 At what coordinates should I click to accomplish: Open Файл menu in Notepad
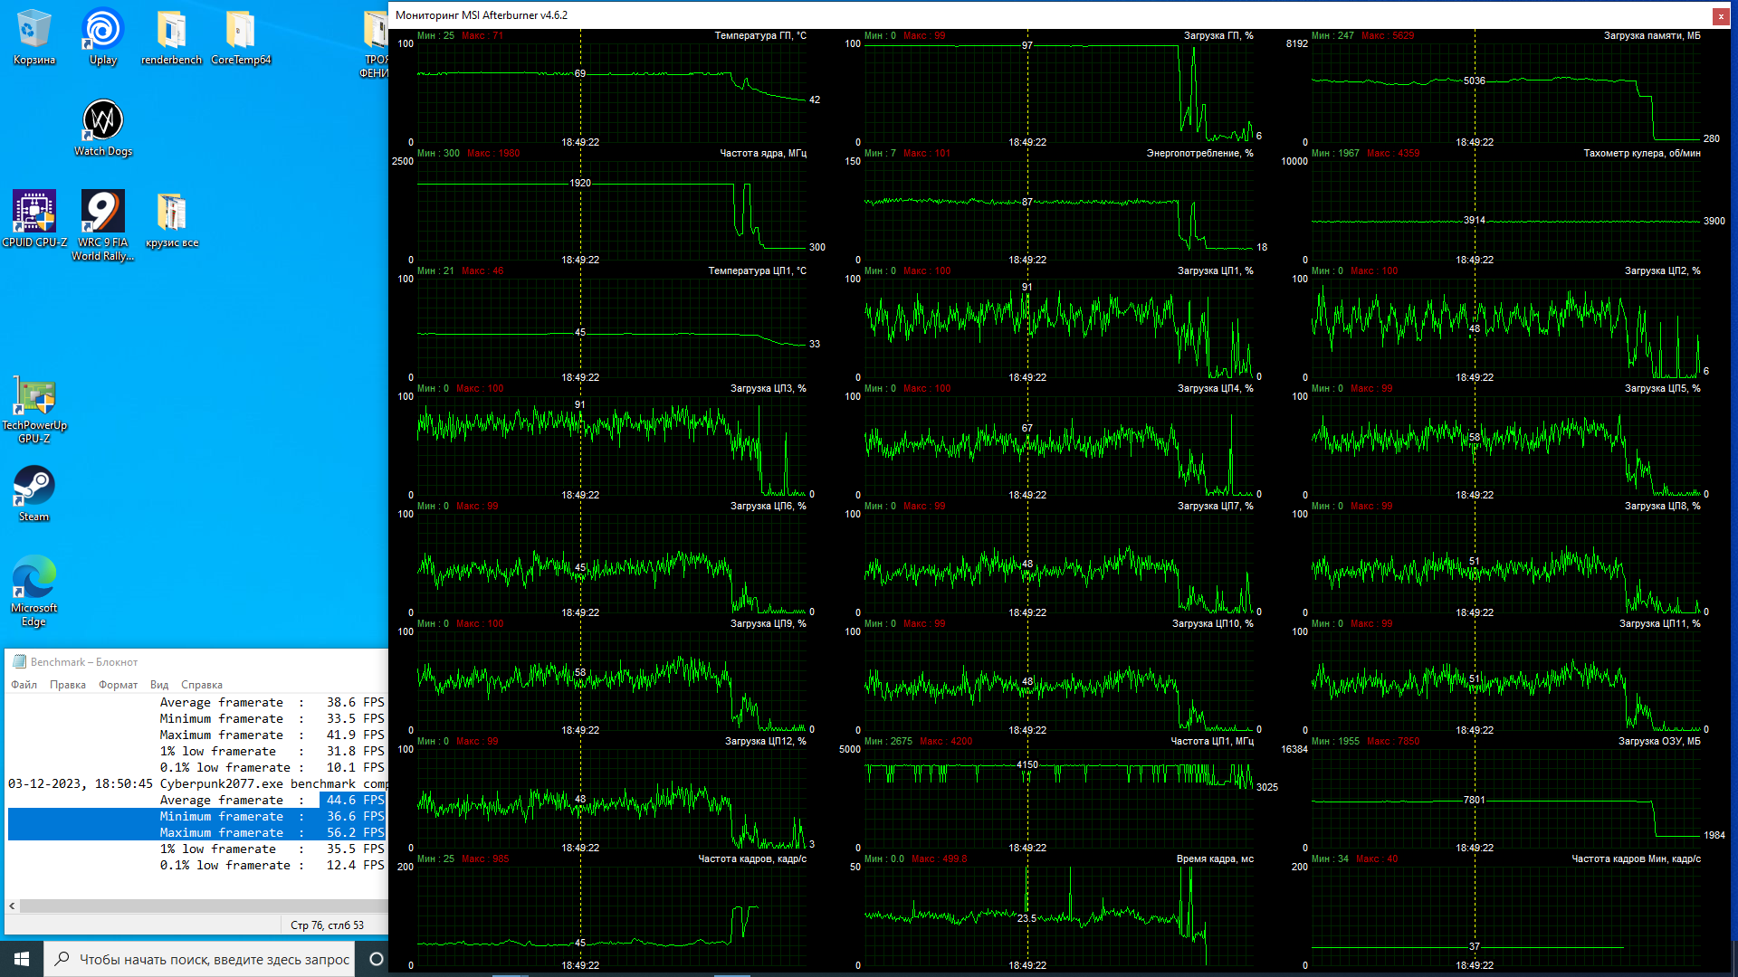pos(24,685)
